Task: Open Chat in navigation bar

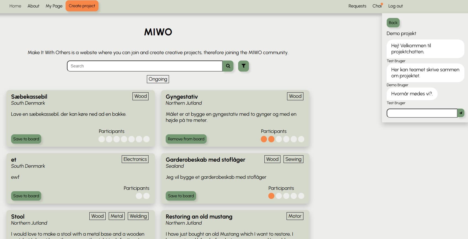Action: (377, 6)
